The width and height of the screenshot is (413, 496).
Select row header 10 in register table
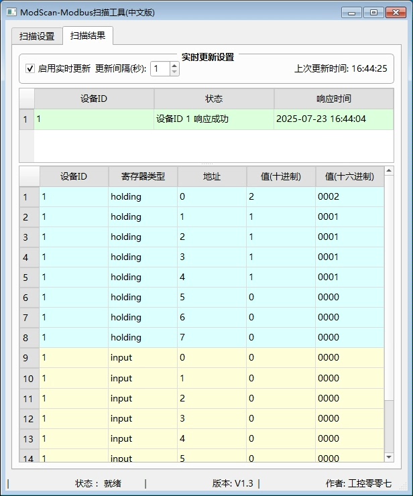click(29, 378)
